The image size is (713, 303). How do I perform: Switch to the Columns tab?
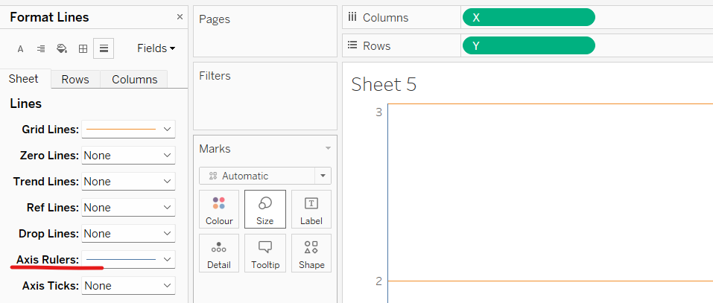tap(134, 80)
